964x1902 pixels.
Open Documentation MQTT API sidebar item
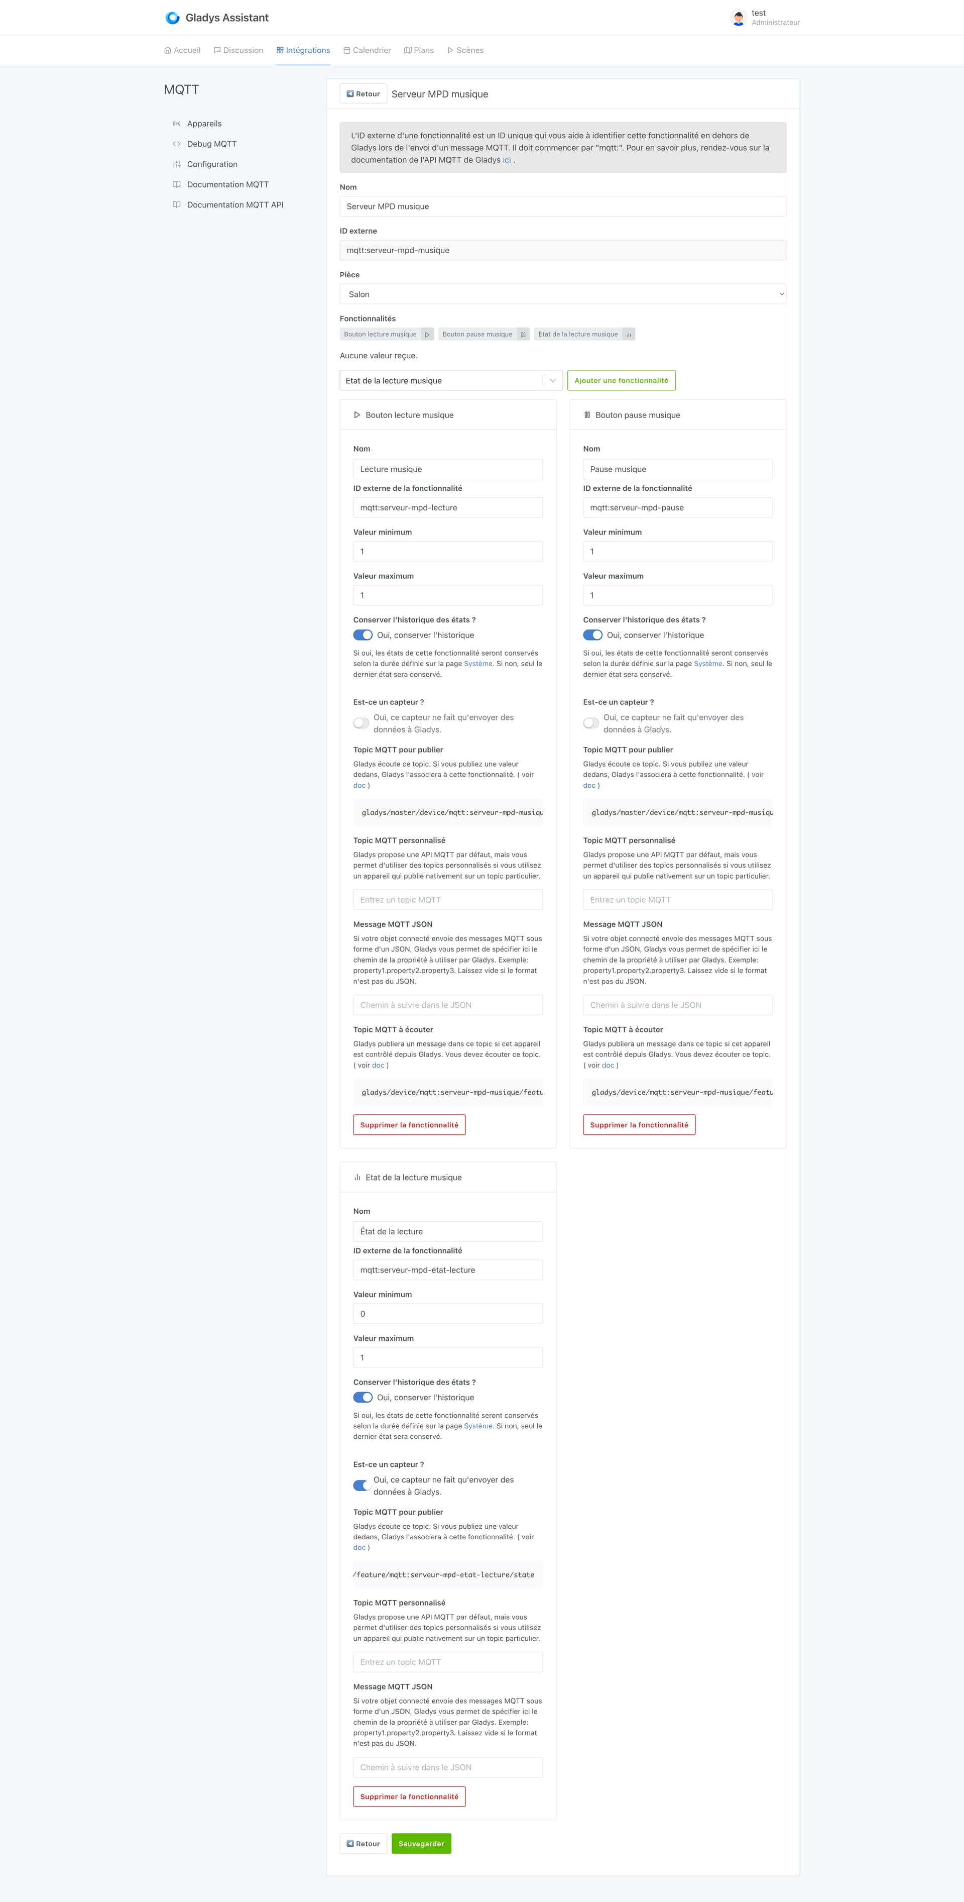(235, 204)
